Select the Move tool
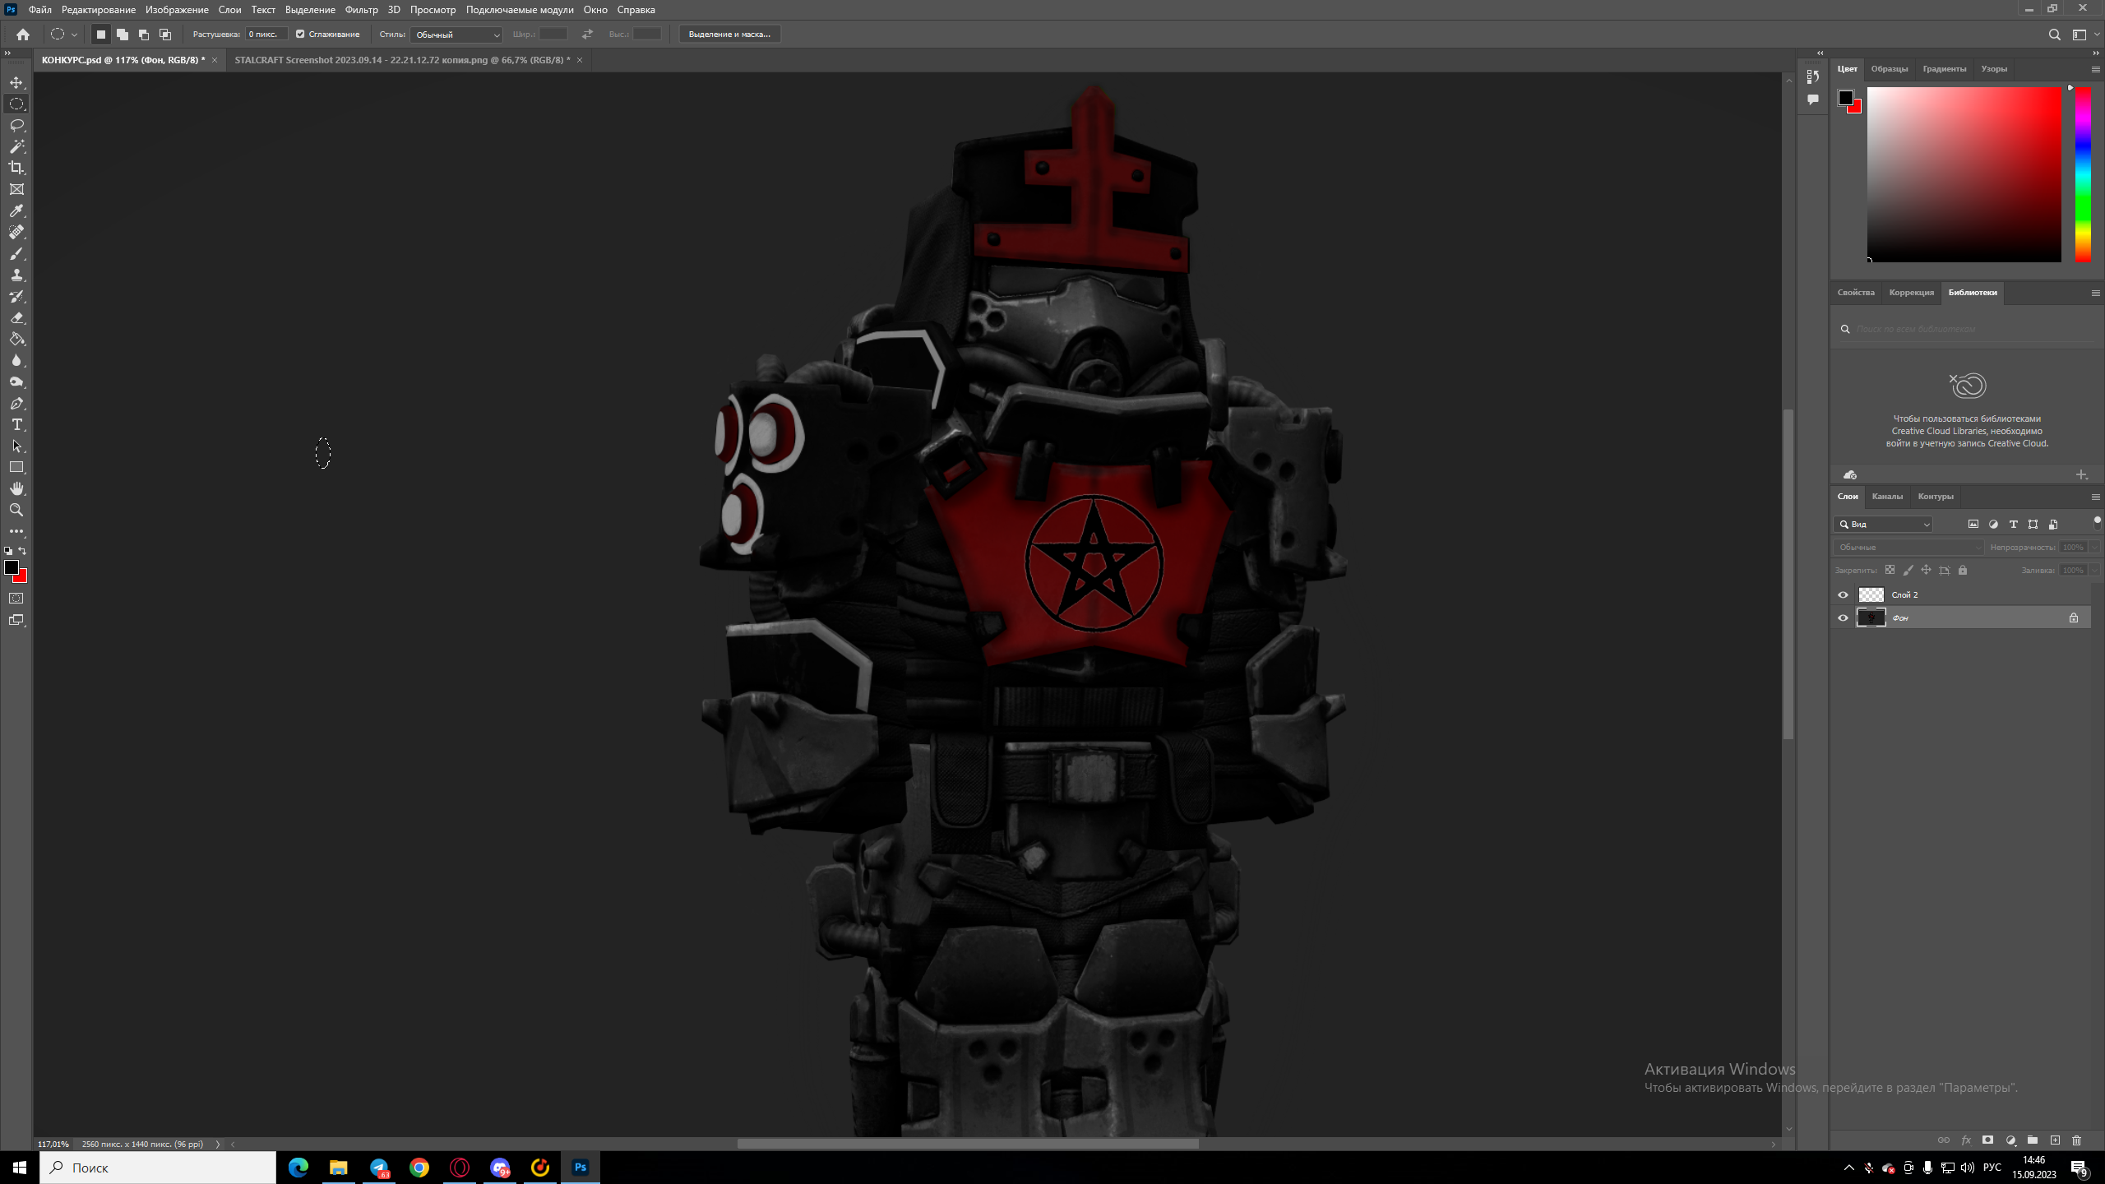Screen dimensions: 2105x1184 point(16,82)
